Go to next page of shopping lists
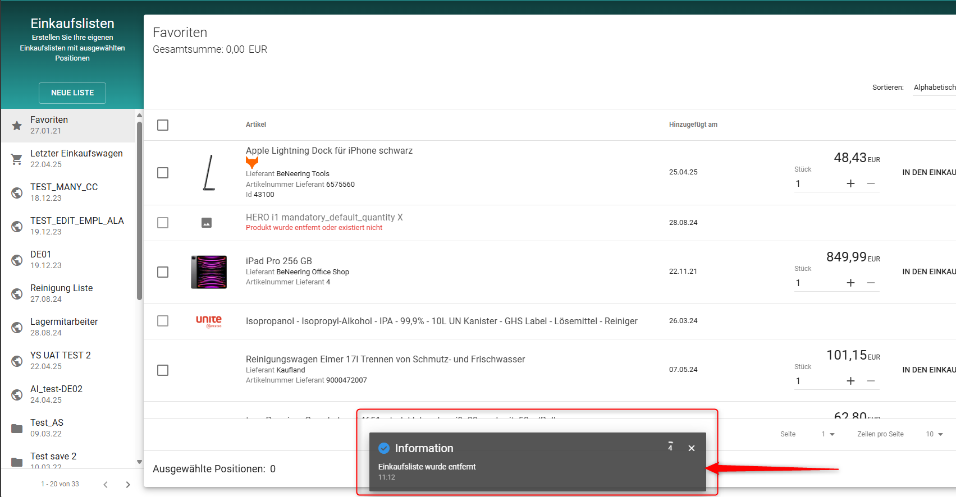 coord(128,485)
